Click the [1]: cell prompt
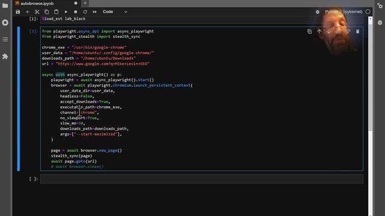Viewport: 385px width, 216px height. coord(34,19)
